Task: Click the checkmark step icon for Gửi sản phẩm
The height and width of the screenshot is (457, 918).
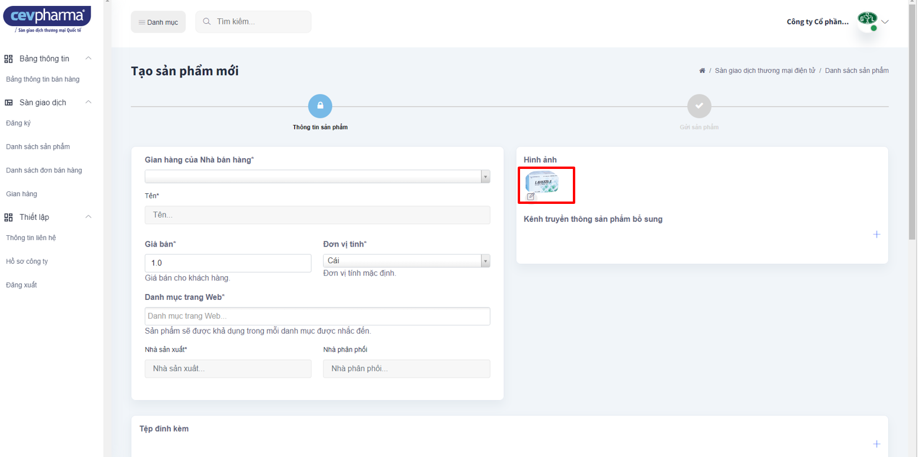Action: pos(699,106)
